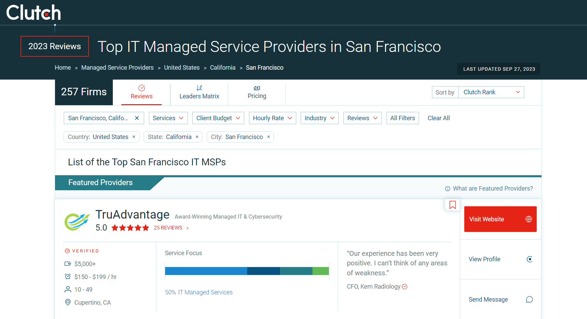Click the 2023 Reviews badge

coord(55,46)
